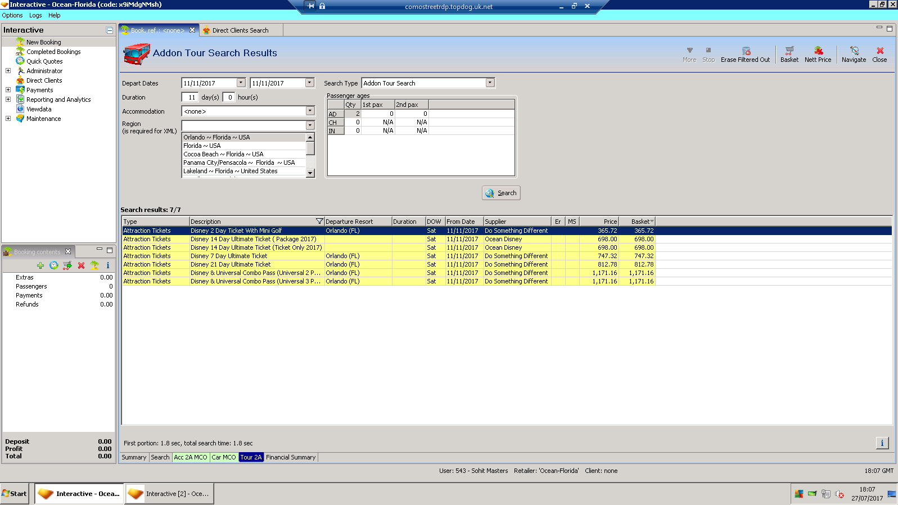
Task: Switch to the Financial Summary tab
Action: [291, 457]
